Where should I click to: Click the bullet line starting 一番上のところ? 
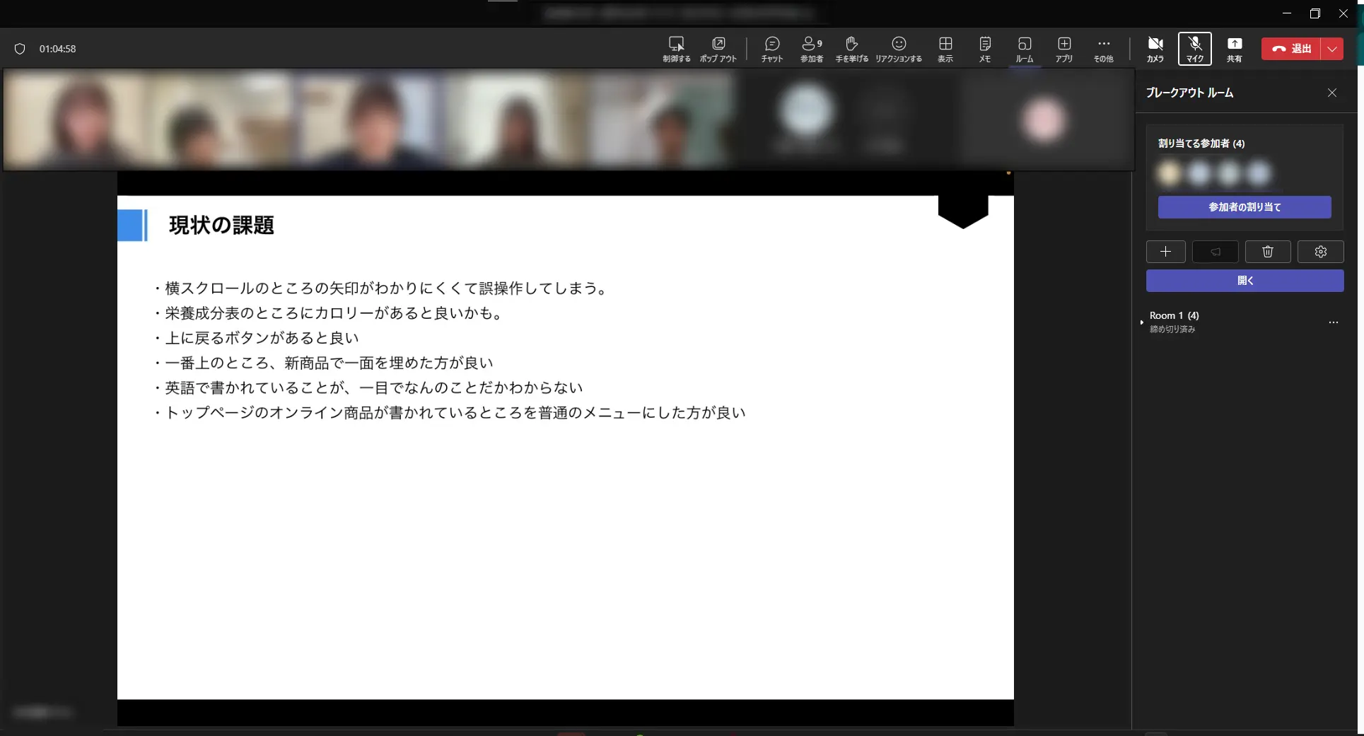coord(324,363)
